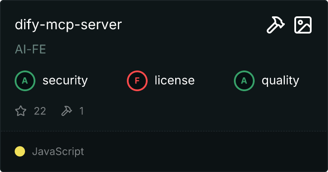Screen dimensions: 328x172
Task: Open the dify-mcp-server title link
Action: tap(68, 25)
